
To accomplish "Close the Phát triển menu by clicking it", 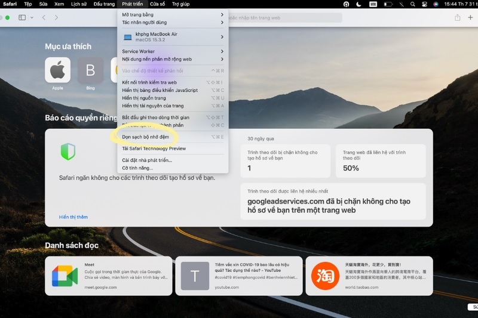I will (132, 4).
